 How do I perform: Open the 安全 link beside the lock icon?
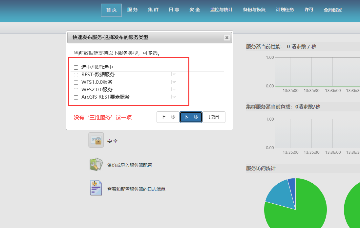tap(113, 141)
